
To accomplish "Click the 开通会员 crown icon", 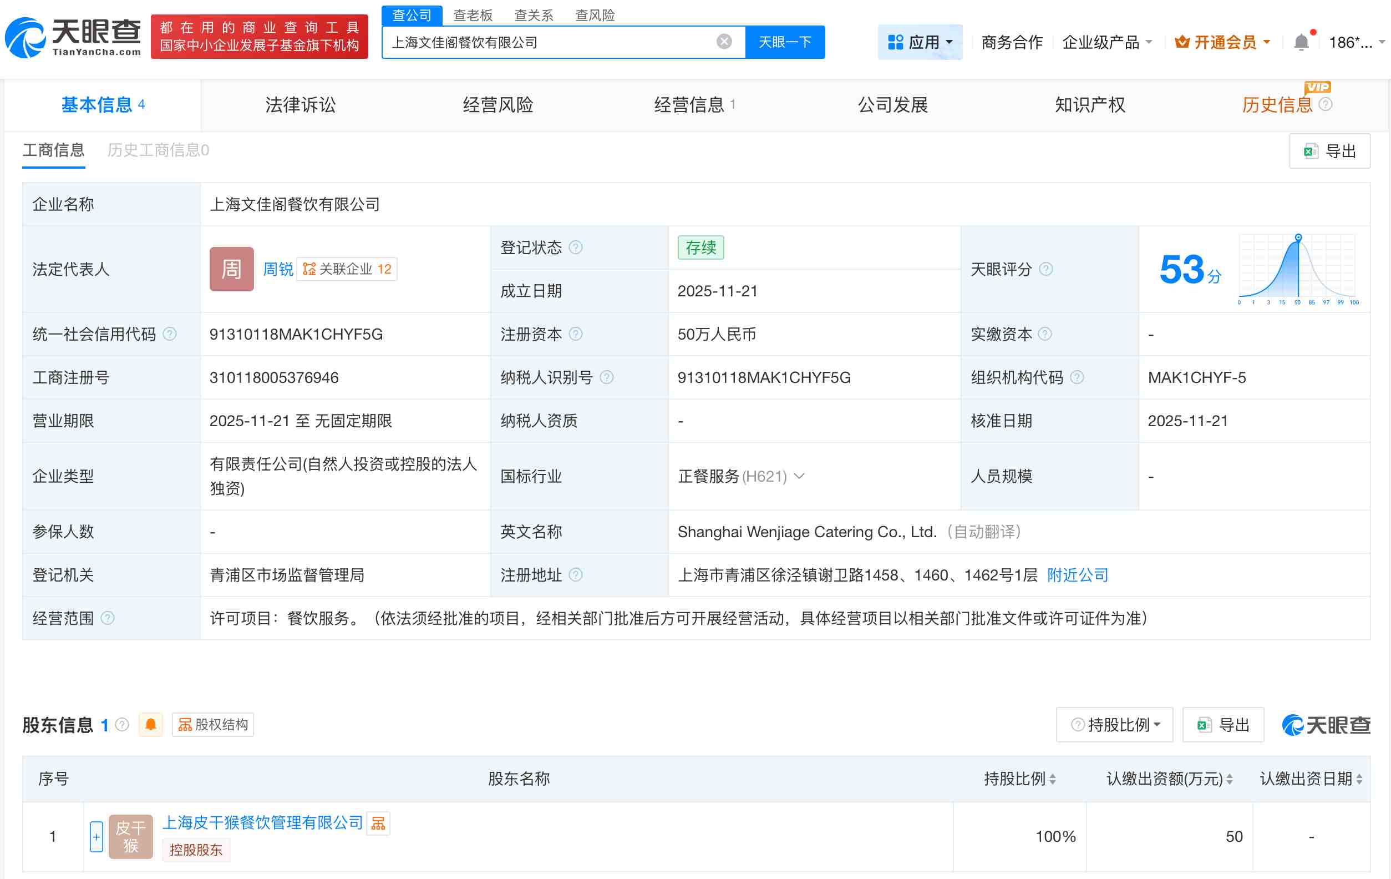I will 1182,42.
